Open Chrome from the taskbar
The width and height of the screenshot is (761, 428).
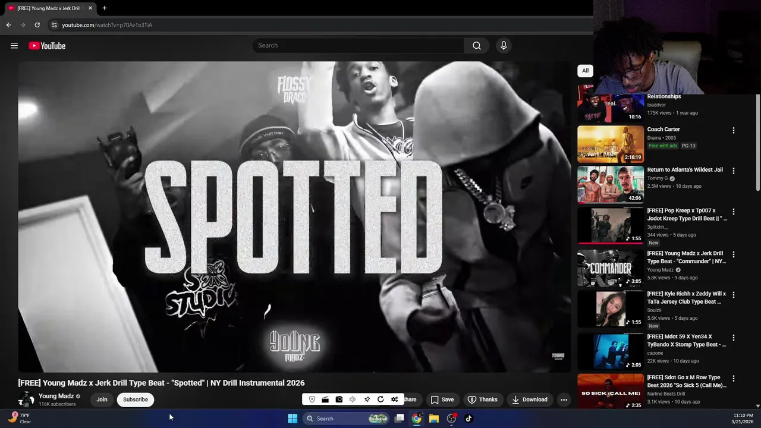[417, 418]
